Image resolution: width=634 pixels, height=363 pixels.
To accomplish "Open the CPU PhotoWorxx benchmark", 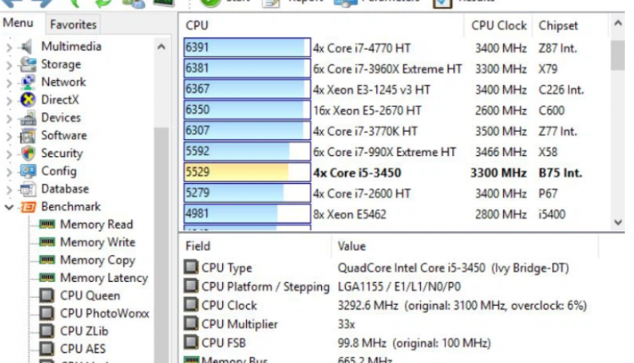I will 104,313.
